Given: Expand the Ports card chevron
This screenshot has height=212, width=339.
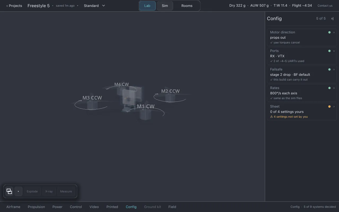Looking at the screenshot, I should coord(334,51).
